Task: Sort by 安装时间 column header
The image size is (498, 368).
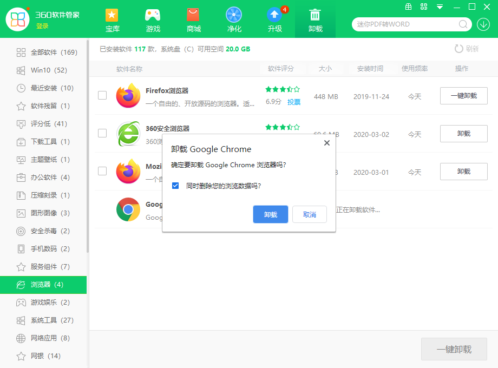Action: point(370,69)
